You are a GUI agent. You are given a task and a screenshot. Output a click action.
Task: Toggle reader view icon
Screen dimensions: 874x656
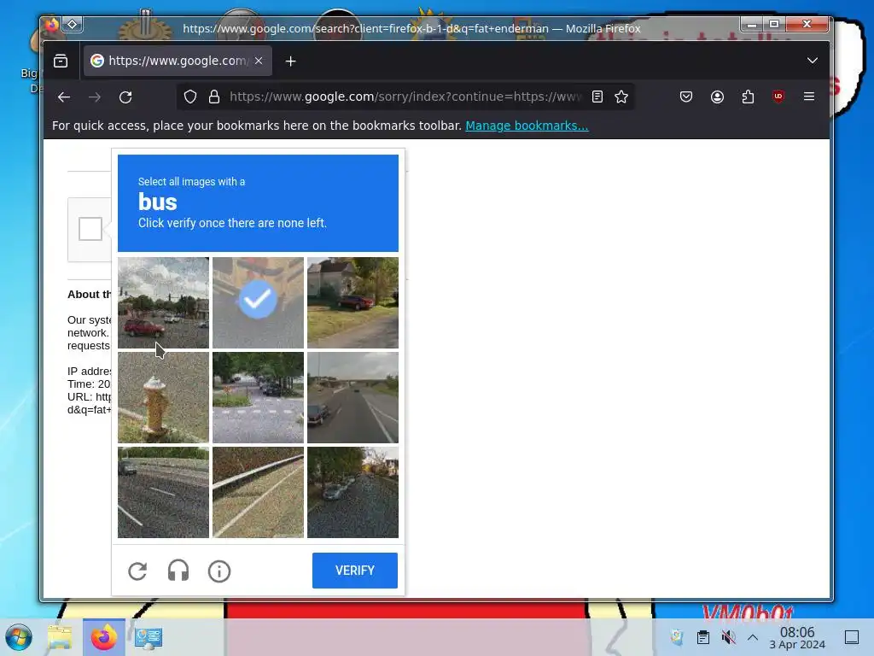pyautogui.click(x=597, y=97)
